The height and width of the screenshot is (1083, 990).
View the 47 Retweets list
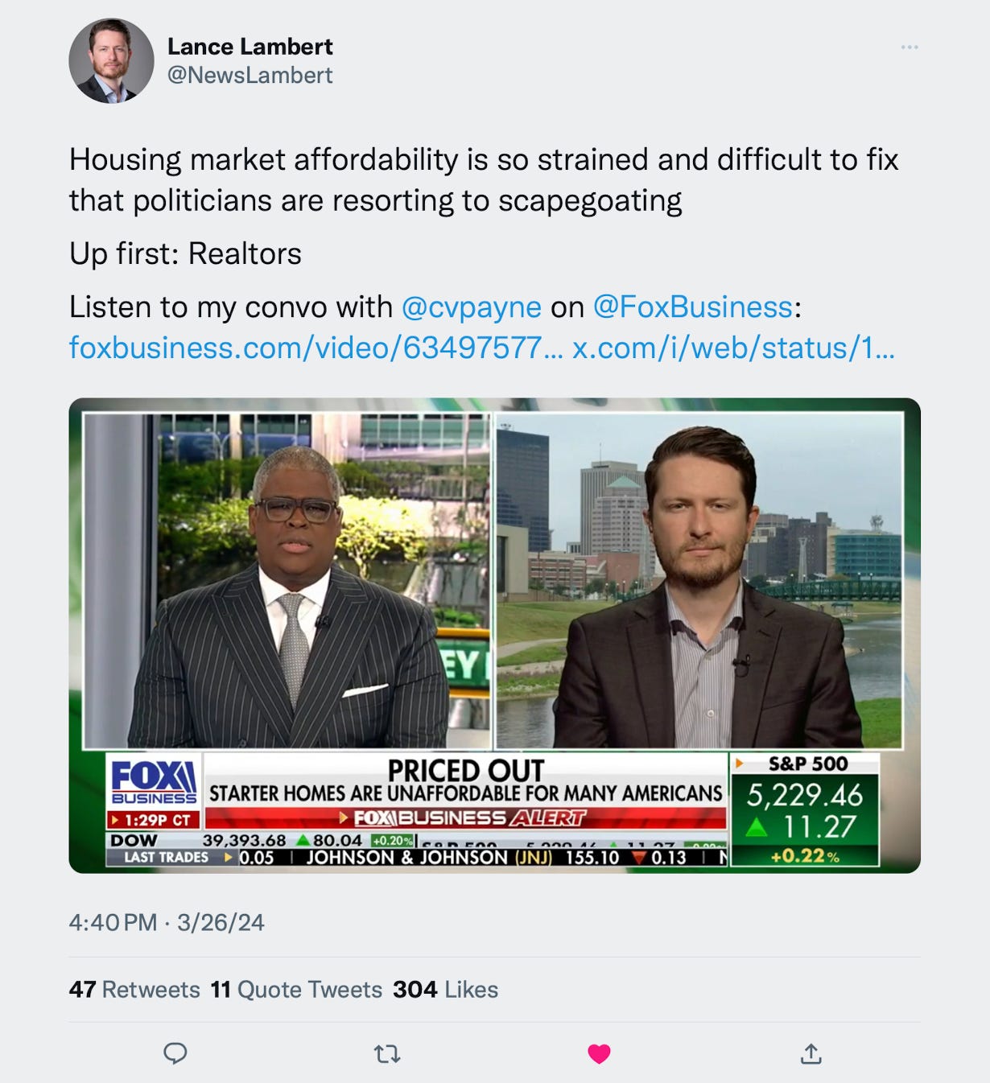point(134,989)
